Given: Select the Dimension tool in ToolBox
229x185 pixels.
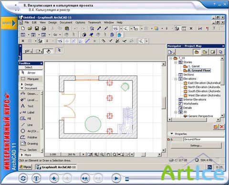Looking at the screenshot, I should pyautogui.click(x=30, y=94).
